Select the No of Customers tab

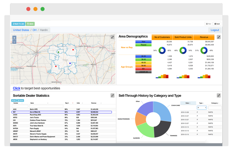coord(162,37)
